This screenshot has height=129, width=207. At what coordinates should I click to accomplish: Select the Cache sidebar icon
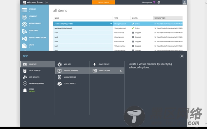[24, 46]
